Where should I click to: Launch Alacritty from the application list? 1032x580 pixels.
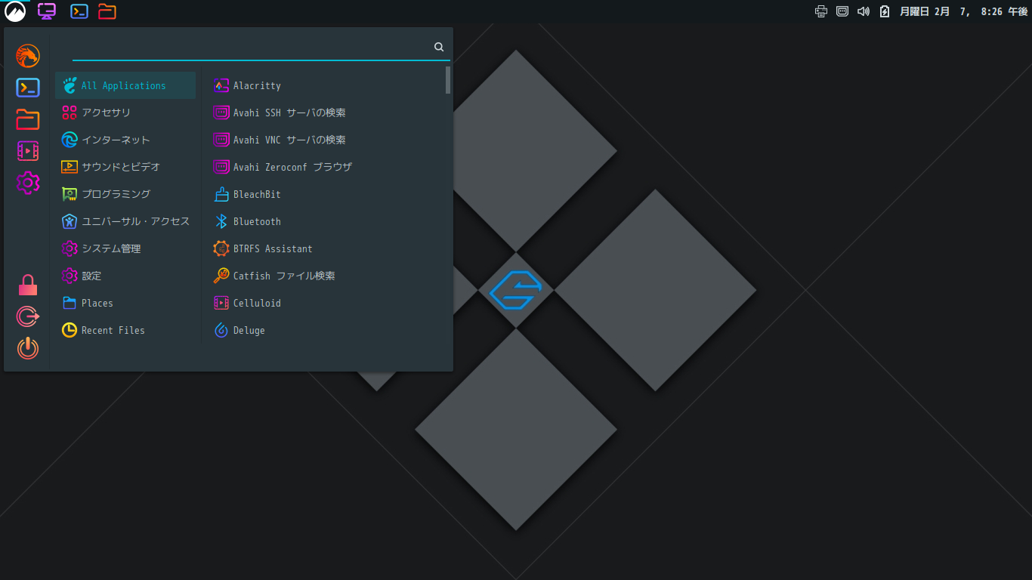[x=326, y=85]
